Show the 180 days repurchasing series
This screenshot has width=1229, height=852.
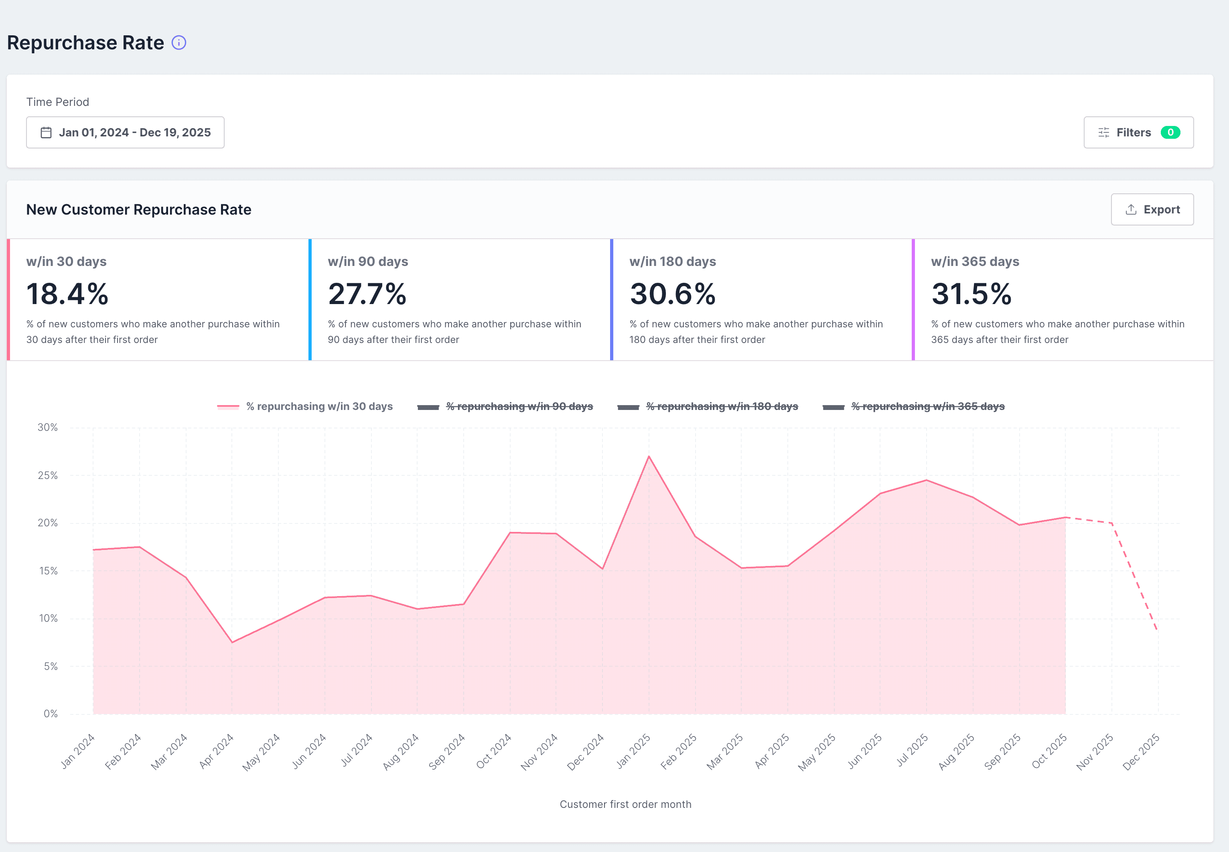pyautogui.click(x=722, y=407)
